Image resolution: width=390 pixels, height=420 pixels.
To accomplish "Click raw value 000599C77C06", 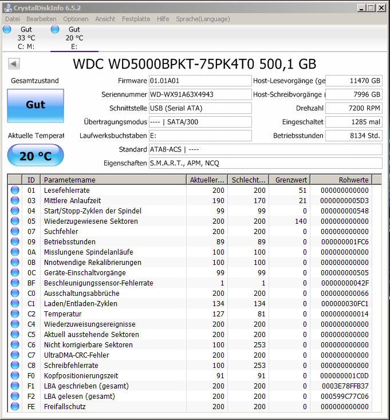I will point(345,396).
